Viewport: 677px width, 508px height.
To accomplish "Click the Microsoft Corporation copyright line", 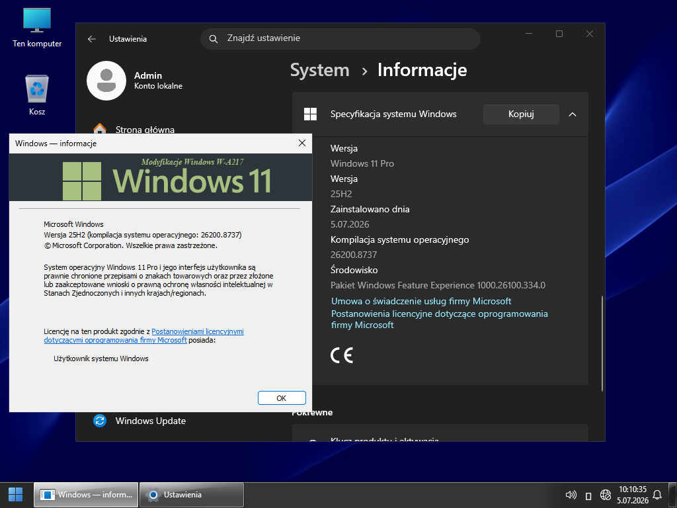I will (x=130, y=245).
